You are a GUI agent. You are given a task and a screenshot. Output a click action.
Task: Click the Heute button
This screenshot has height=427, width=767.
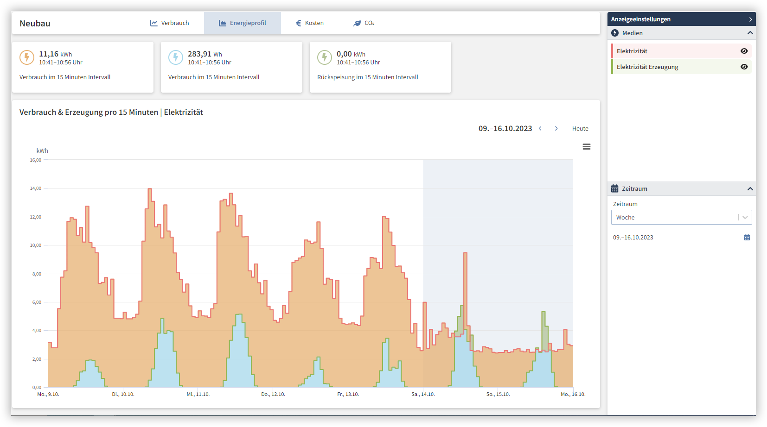click(580, 129)
